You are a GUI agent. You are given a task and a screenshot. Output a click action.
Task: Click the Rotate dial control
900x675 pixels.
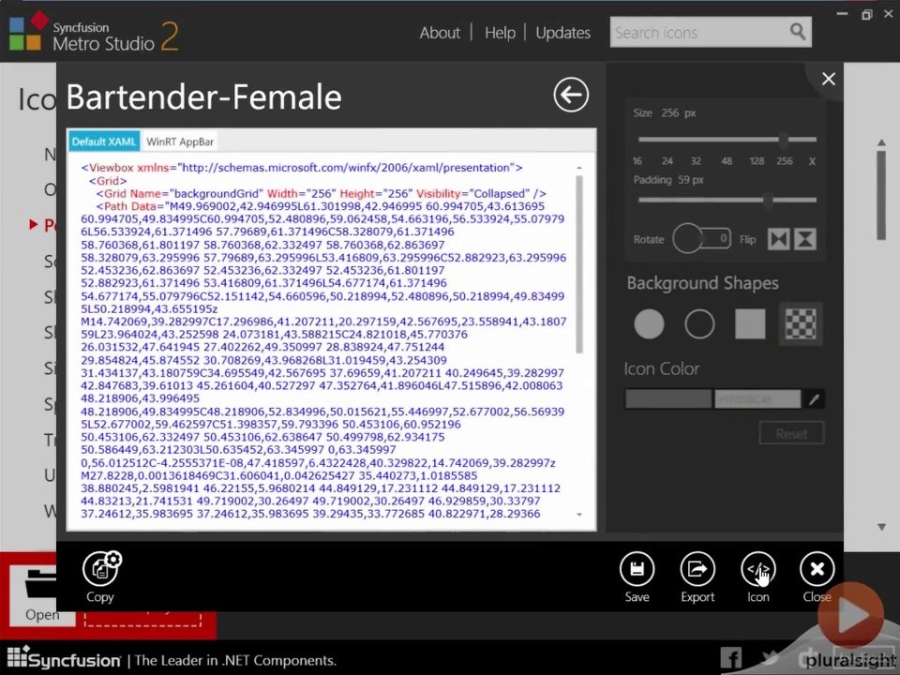click(x=687, y=239)
